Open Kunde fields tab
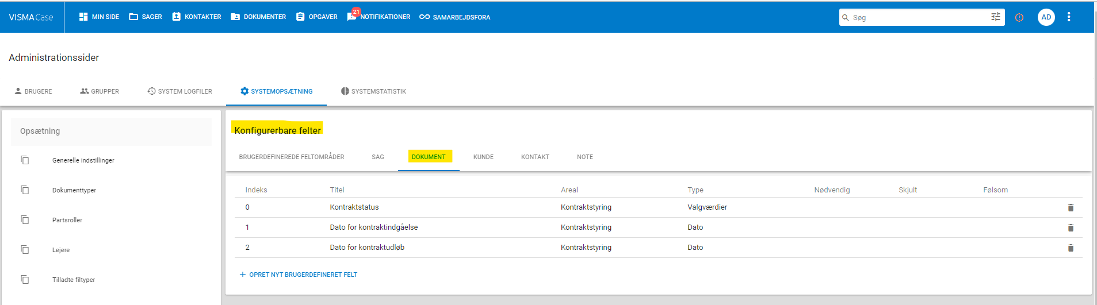The height and width of the screenshot is (305, 1097). pyautogui.click(x=483, y=157)
